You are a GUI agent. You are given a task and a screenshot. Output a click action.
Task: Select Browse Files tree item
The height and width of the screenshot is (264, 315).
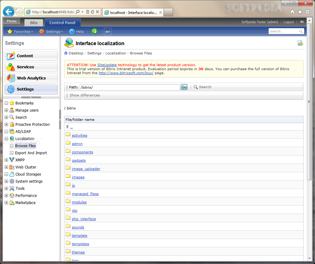click(25, 146)
